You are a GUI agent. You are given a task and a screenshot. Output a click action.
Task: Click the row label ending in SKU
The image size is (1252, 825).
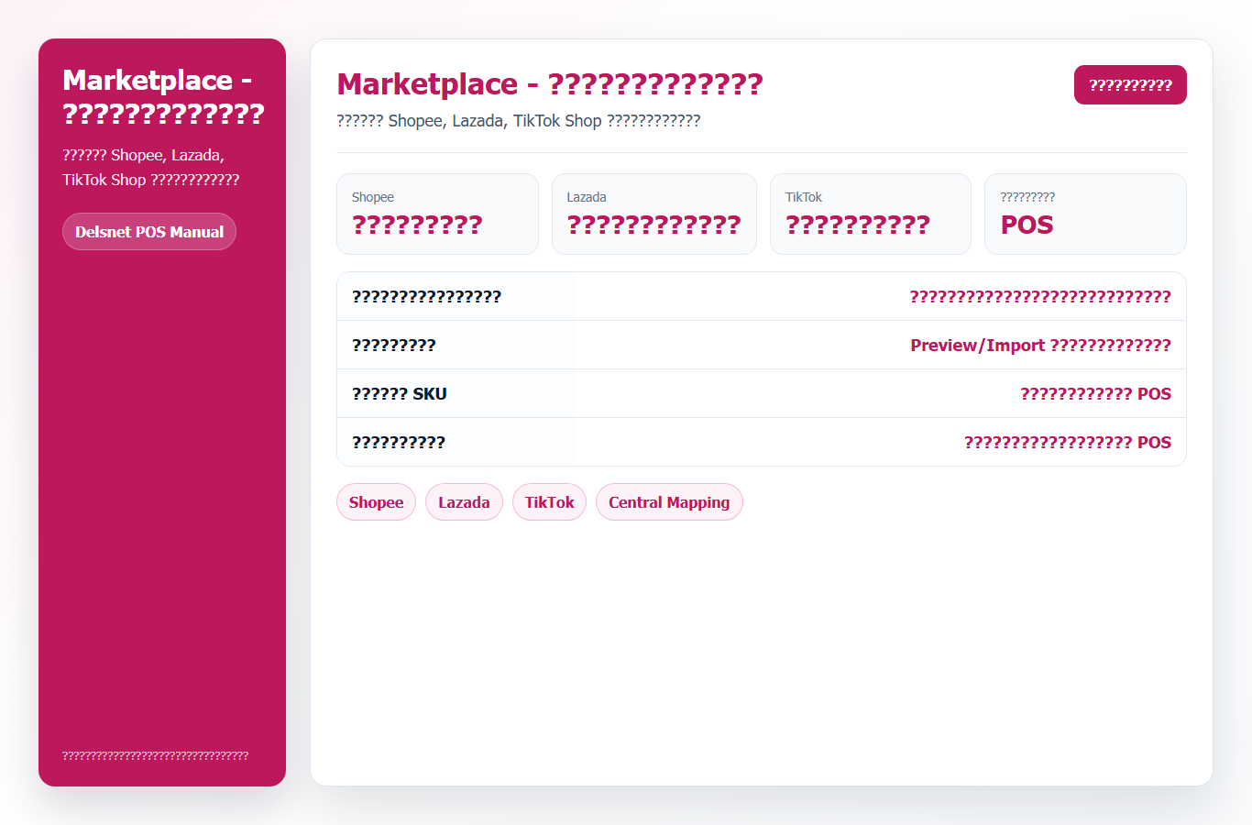(x=400, y=394)
